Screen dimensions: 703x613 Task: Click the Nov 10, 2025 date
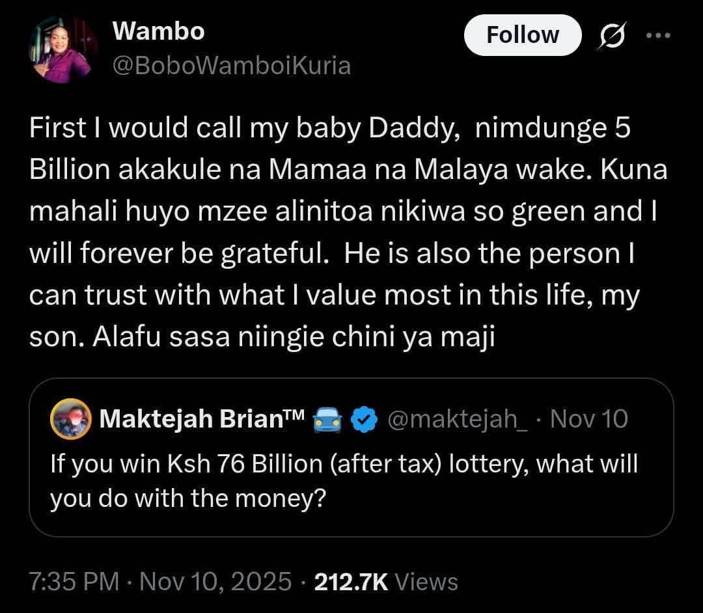click(217, 581)
